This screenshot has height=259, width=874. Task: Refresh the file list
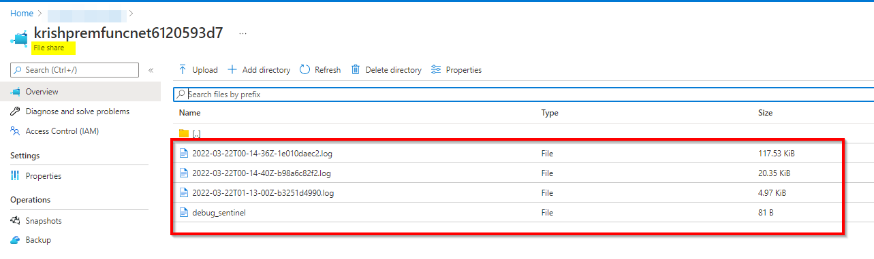coord(320,70)
